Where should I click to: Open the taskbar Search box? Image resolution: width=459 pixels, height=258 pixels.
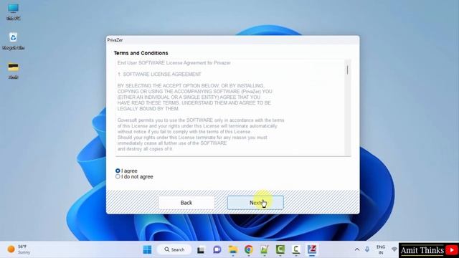pyautogui.click(x=174, y=249)
